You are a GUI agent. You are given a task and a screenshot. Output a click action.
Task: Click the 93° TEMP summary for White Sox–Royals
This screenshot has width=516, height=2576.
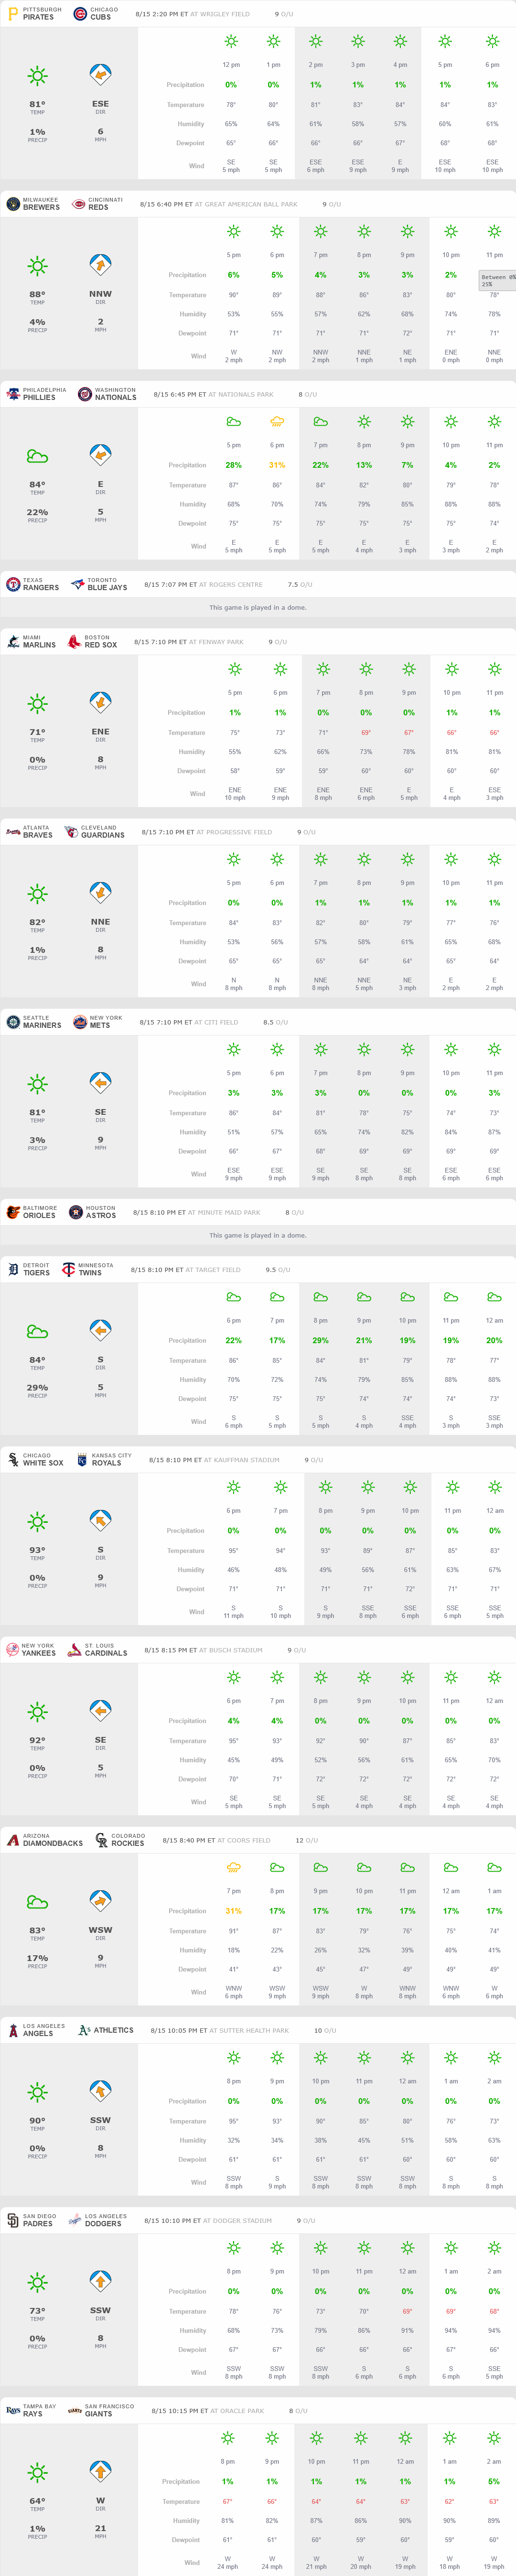click(x=37, y=1553)
